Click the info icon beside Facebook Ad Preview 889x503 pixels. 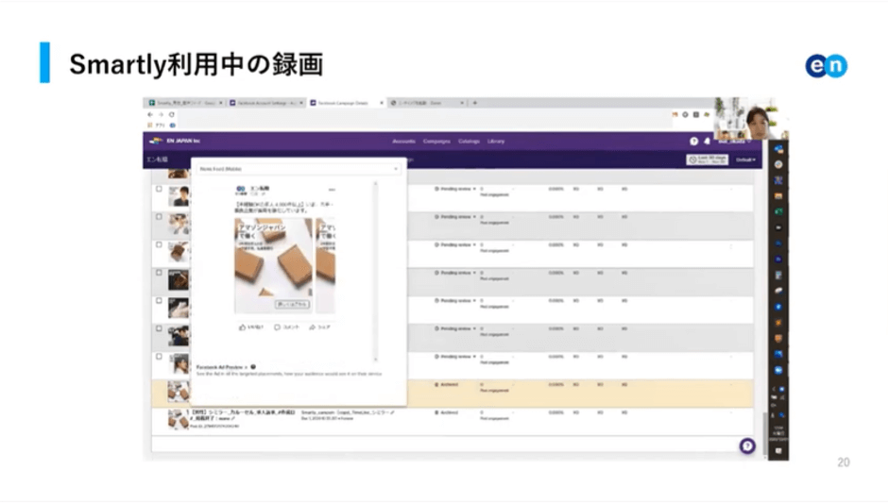253,367
